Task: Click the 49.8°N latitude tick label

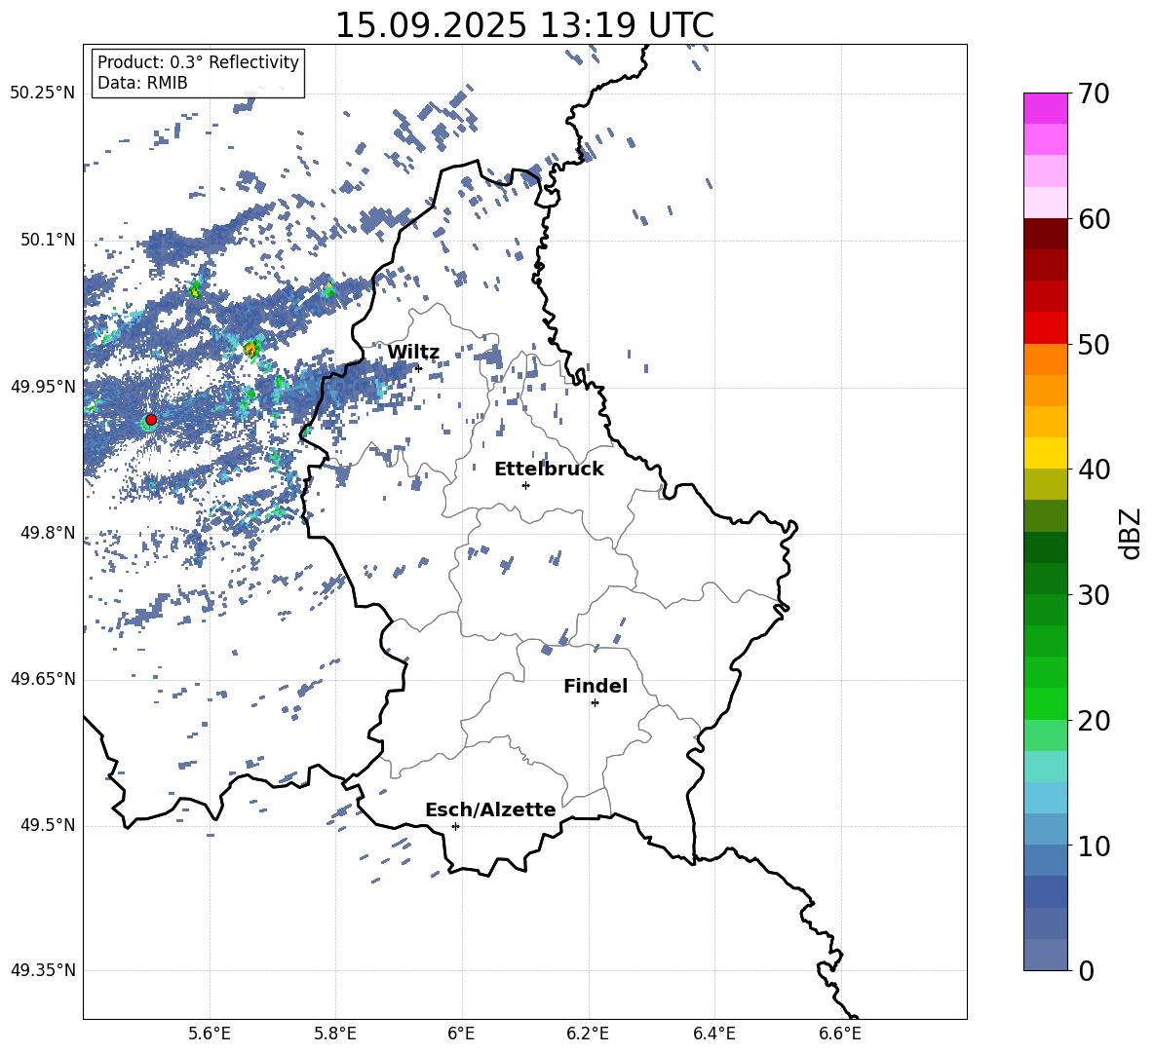Action: point(47,533)
